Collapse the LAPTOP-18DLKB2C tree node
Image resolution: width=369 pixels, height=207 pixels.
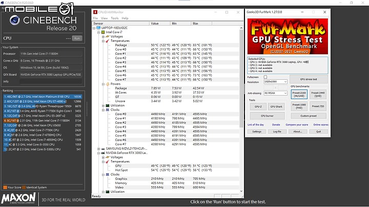[94, 28]
